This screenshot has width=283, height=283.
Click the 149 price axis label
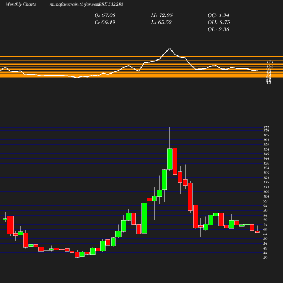(267, 154)
